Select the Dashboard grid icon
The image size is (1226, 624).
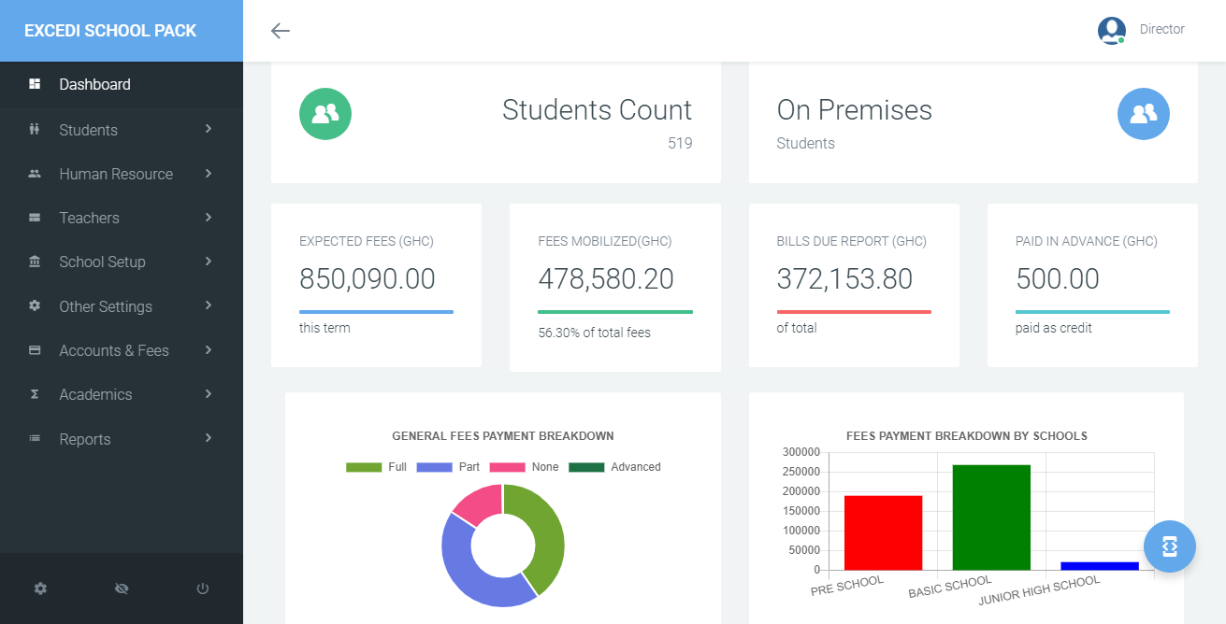click(34, 84)
